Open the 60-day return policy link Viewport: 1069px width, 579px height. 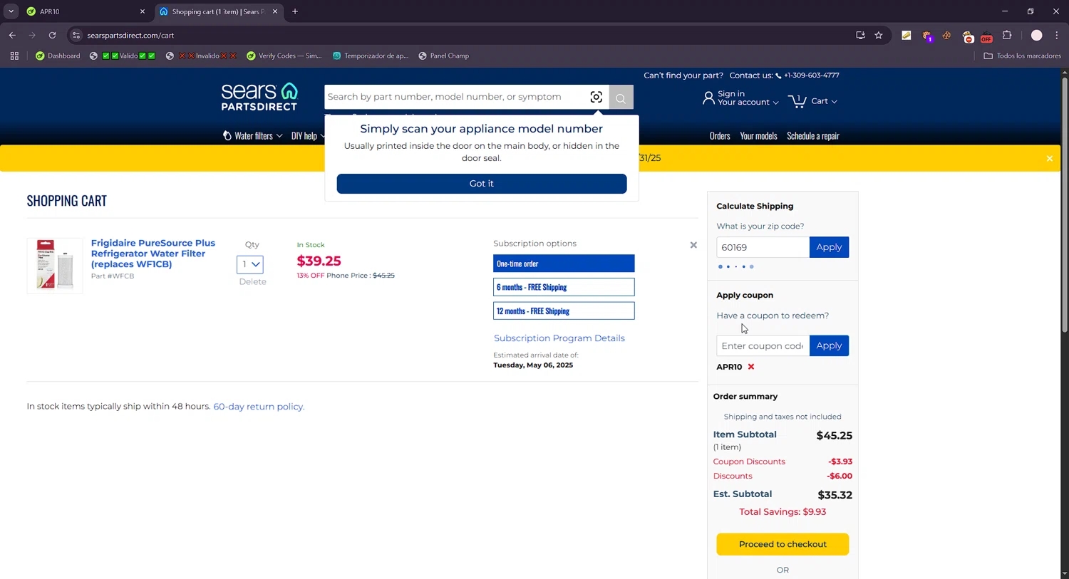(259, 407)
